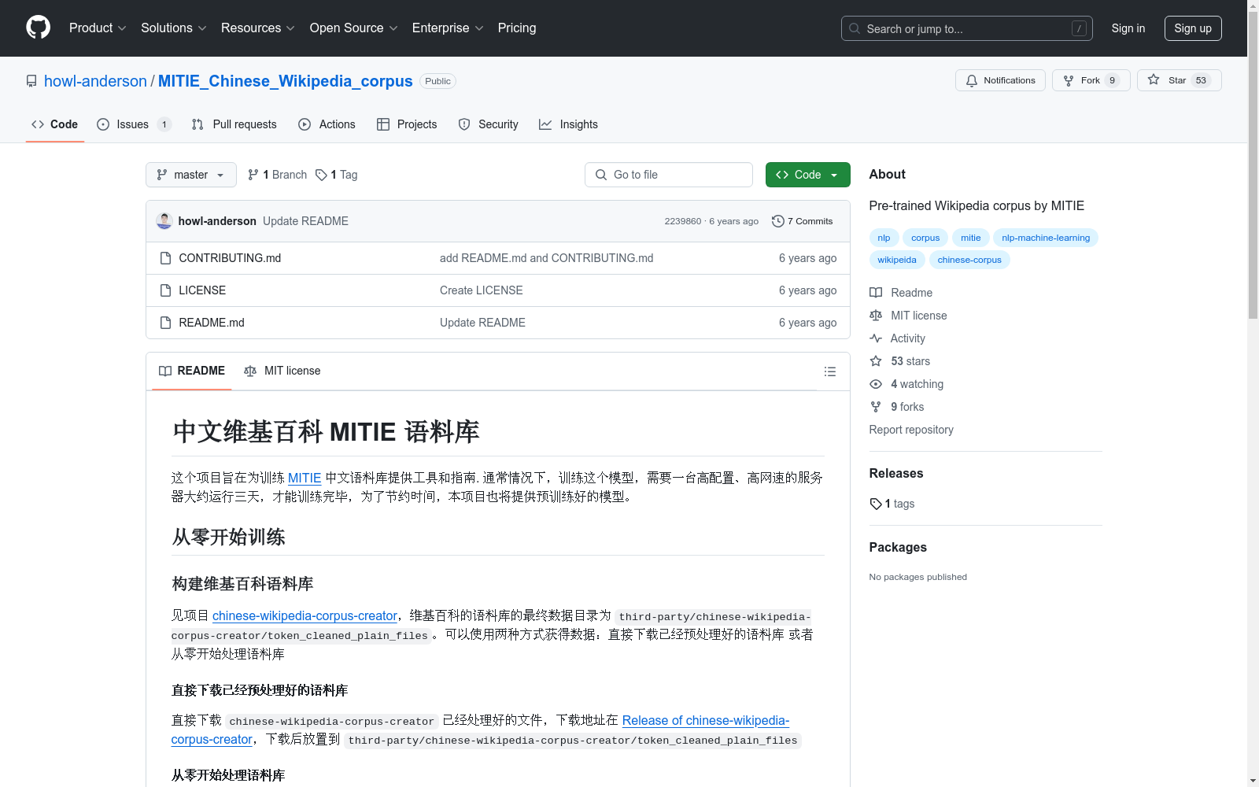The width and height of the screenshot is (1259, 787).
Task: Select the chinese-corpus topic tag
Action: click(969, 260)
